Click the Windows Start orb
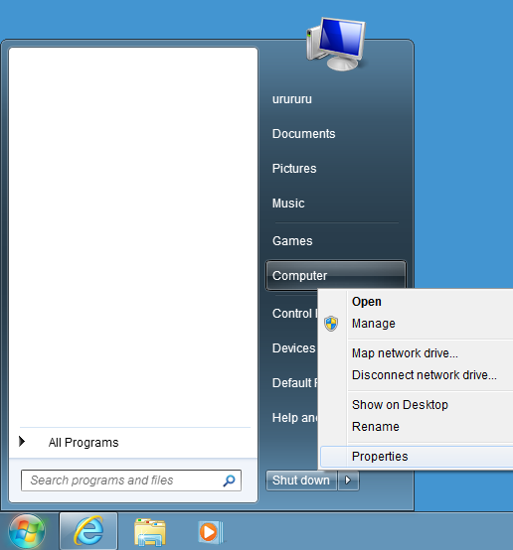The width and height of the screenshot is (513, 550). pos(27,531)
